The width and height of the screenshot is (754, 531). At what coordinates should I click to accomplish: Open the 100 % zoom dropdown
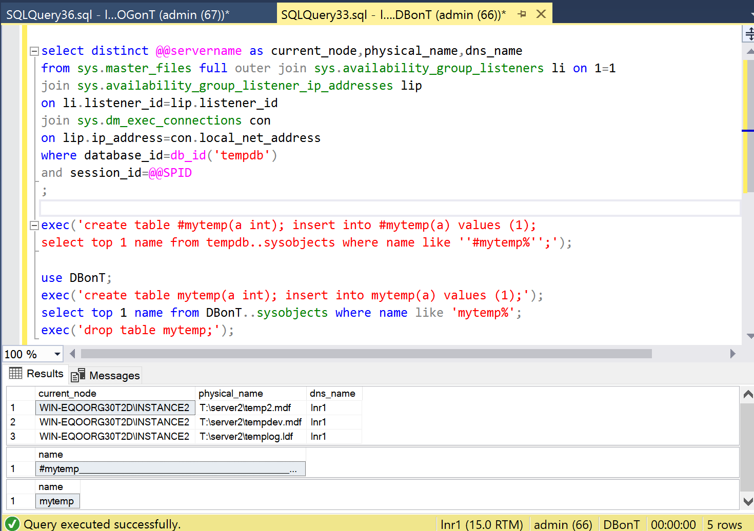pyautogui.click(x=57, y=354)
